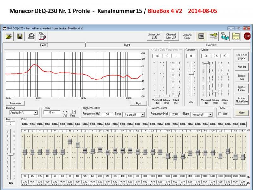Click the High Pass Frequency field showing 50
Viewport: 253px width, 190px height.
107,114
